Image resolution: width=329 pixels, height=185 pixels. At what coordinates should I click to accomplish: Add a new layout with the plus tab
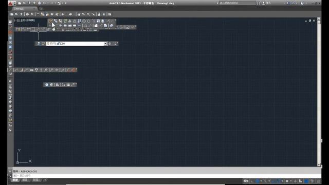[45, 180]
